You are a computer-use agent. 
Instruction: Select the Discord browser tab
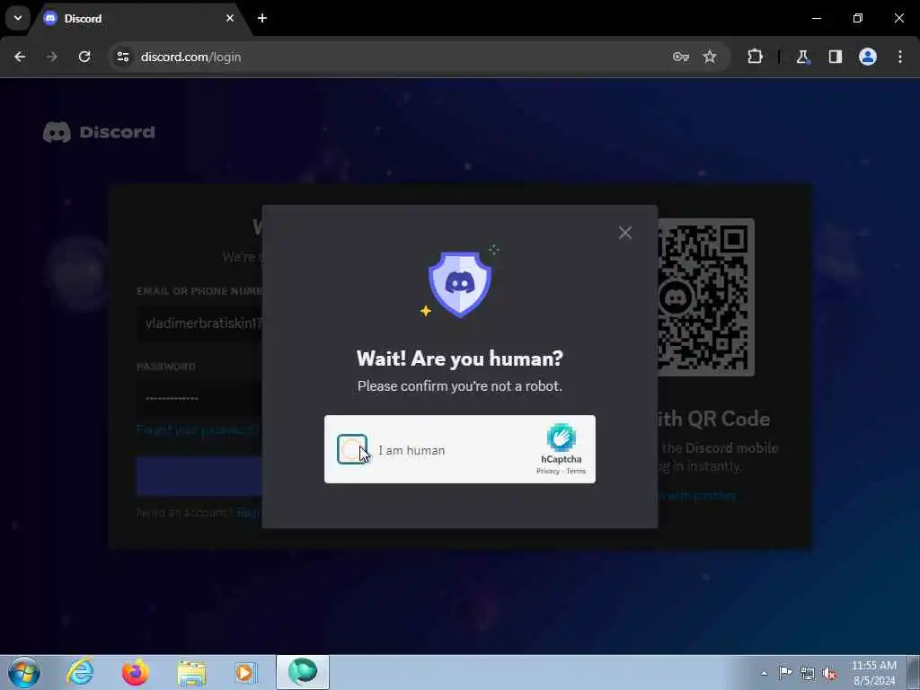point(141,19)
